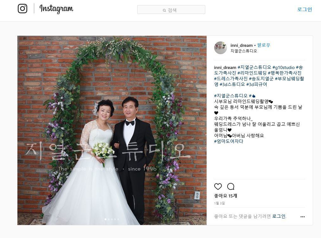Open the inni_dream username at post header
The height and width of the screenshot is (238, 321).
tap(241, 45)
